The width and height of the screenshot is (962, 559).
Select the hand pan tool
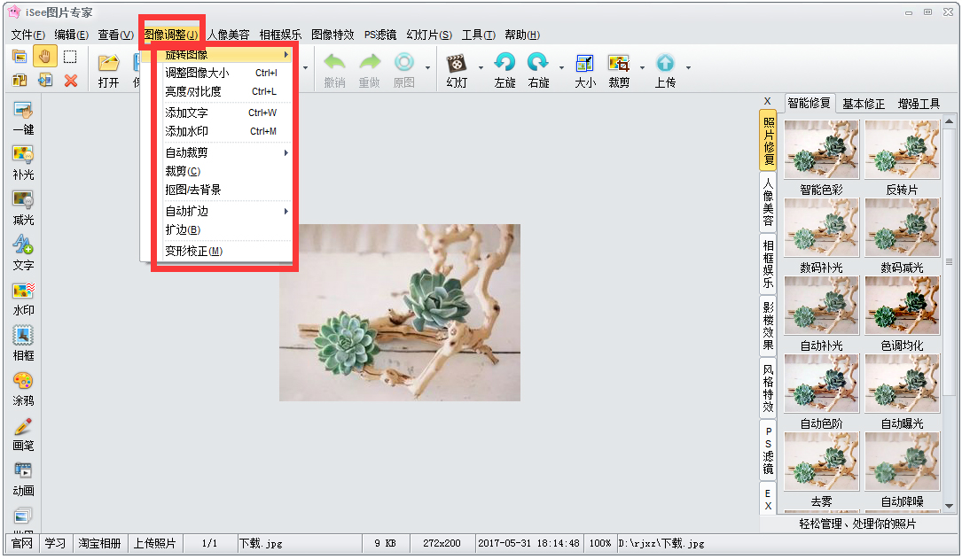(45, 57)
